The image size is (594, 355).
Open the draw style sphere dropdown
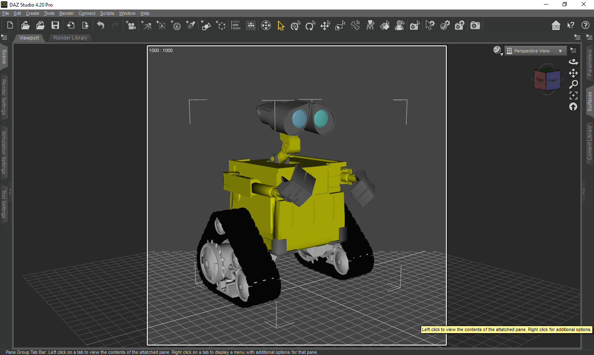coord(498,51)
